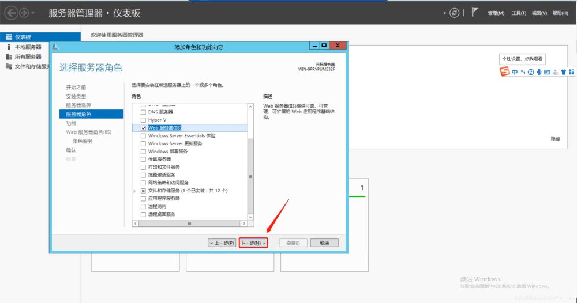Open the 工具(T) menu
577x303 pixels.
pos(519,13)
